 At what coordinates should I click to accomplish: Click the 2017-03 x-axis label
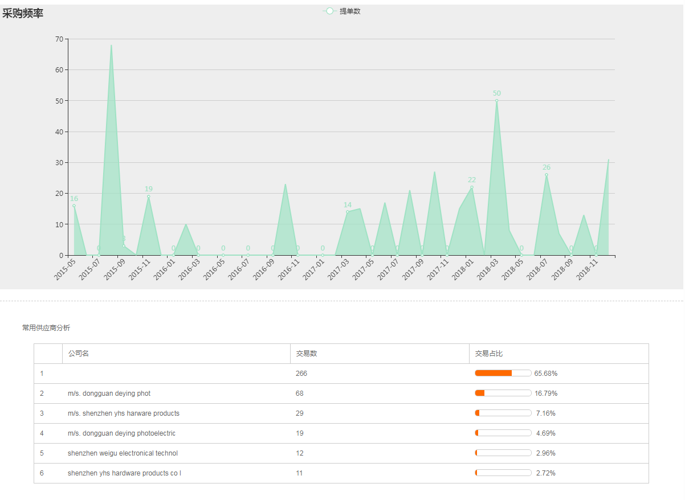click(339, 269)
